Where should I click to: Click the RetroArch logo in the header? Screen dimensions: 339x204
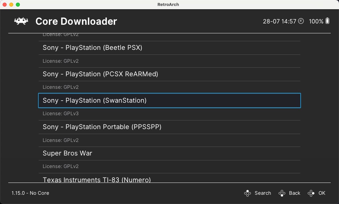coord(21,21)
